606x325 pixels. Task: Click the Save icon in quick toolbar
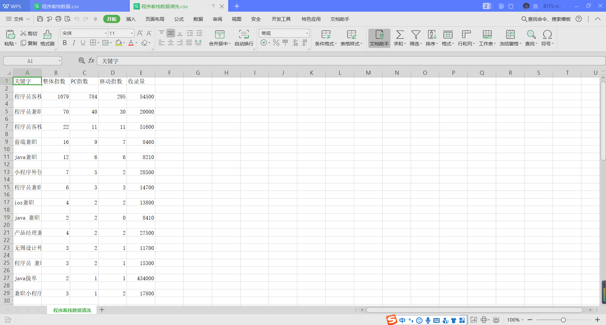click(x=40, y=19)
